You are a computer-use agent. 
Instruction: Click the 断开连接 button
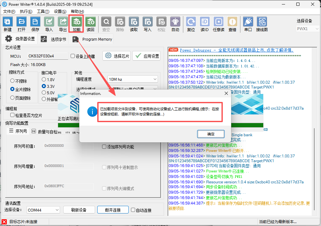tap(113, 210)
